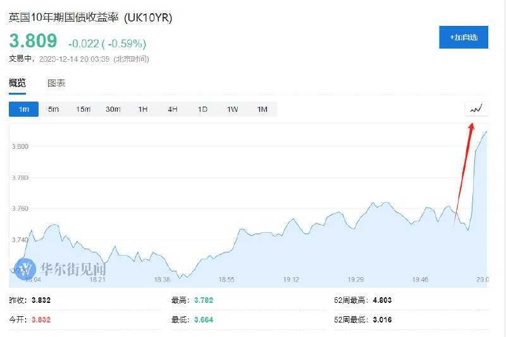Click the 3.760 y-axis label
This screenshot has width=506, height=337.
coord(20,208)
